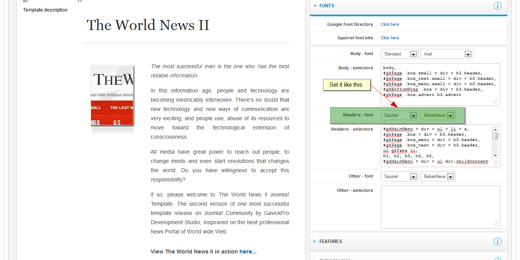
Task: Click inside the empty Other selectors text area
Action: 440,207
